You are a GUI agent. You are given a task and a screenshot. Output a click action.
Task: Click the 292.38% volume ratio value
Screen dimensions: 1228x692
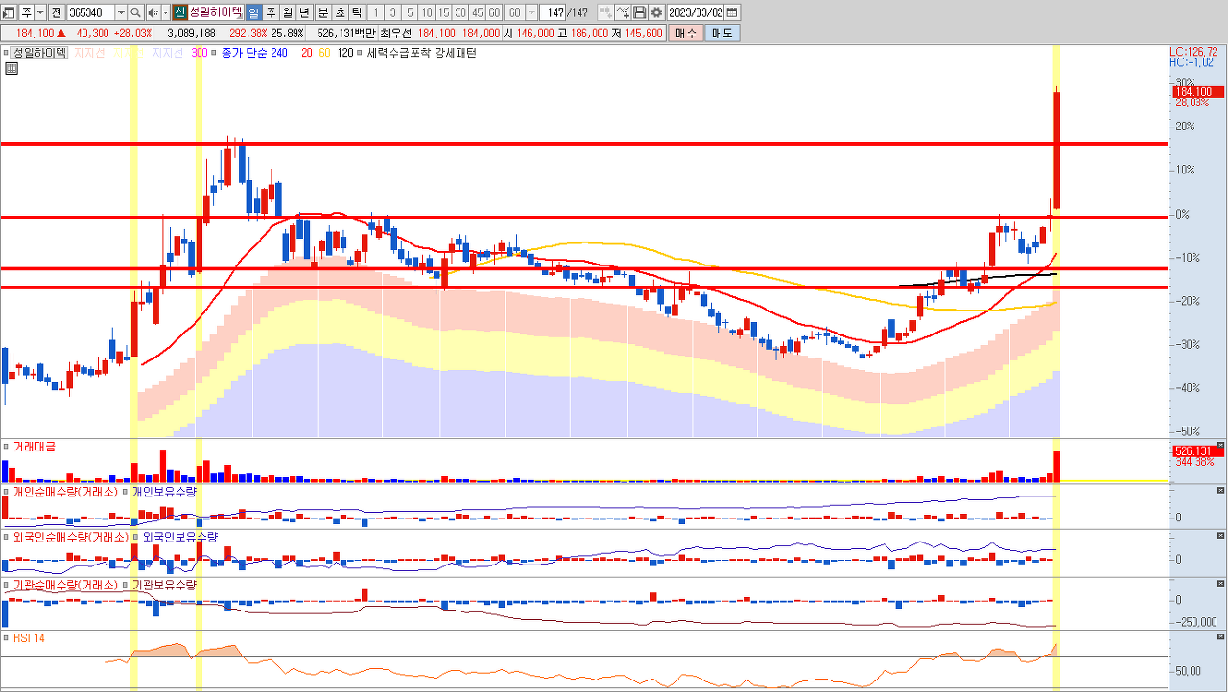point(248,33)
